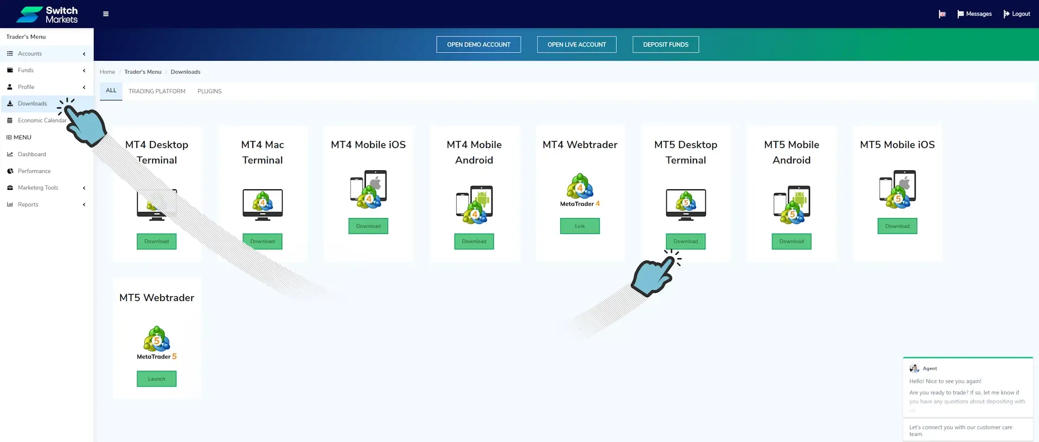The image size is (1039, 442).
Task: Open the Accounts menu item
Action: click(x=47, y=54)
